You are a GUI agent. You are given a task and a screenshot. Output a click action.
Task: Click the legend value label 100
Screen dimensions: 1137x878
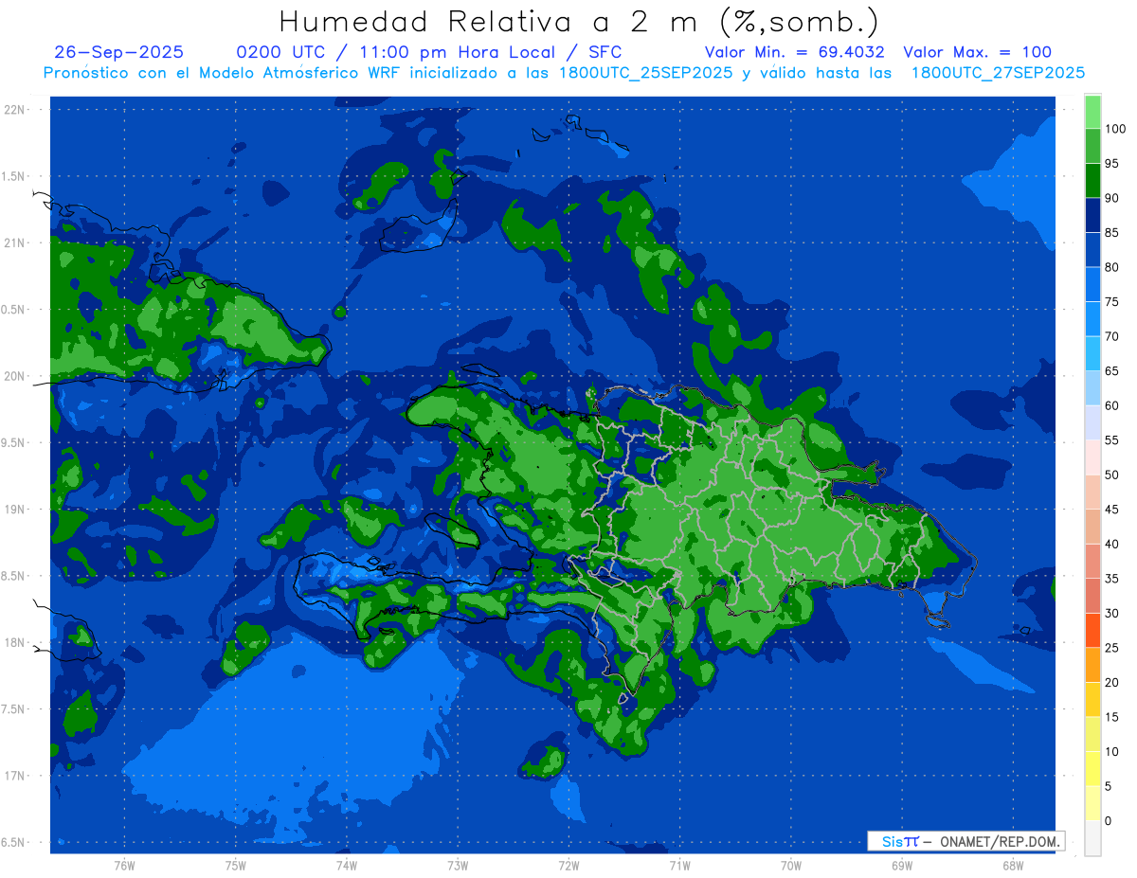[1114, 129]
